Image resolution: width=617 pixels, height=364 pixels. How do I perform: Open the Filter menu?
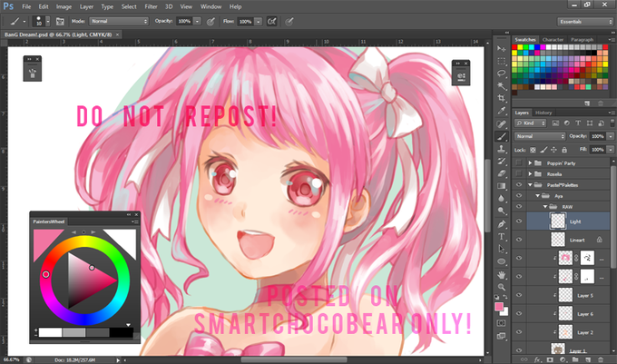coord(151,6)
